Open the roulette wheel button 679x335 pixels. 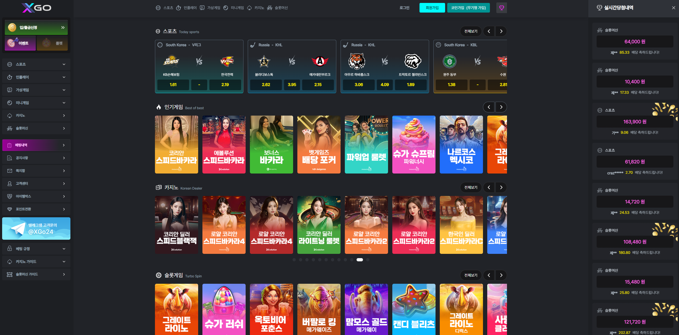click(x=52, y=43)
